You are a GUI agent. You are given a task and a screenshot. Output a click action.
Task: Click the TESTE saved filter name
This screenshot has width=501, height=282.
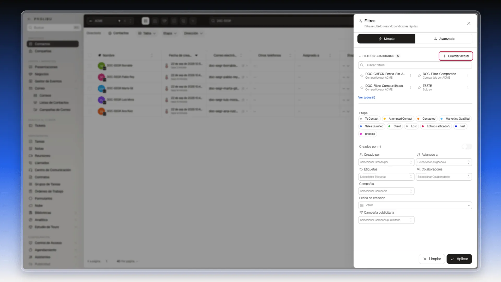[x=427, y=86]
